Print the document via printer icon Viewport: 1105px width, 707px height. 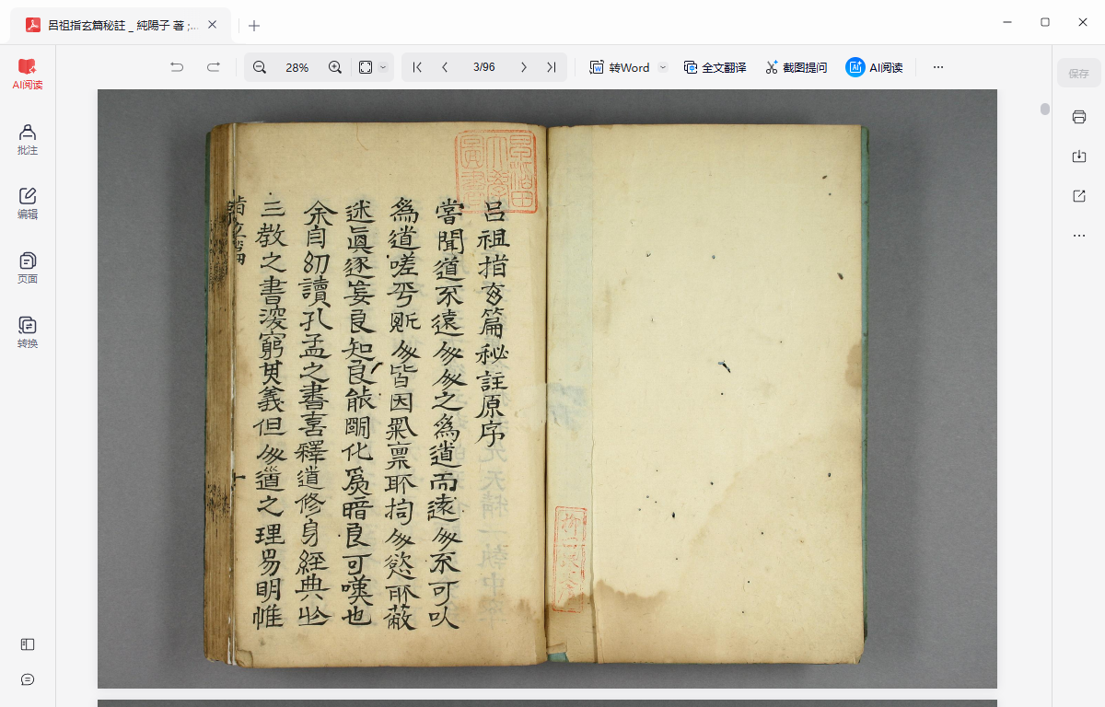click(1079, 117)
